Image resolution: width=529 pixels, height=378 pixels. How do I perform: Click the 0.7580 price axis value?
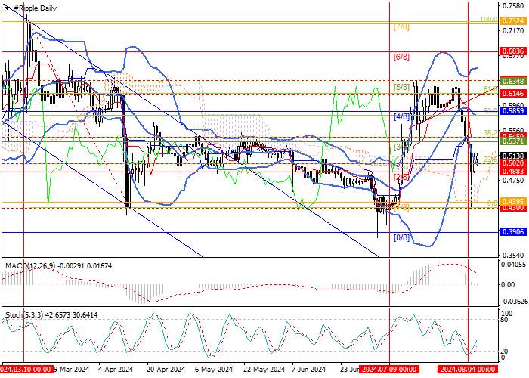[x=513, y=6]
